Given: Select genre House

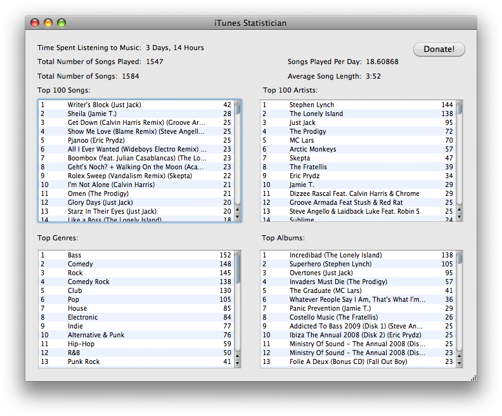Looking at the screenshot, I should click(x=136, y=308).
